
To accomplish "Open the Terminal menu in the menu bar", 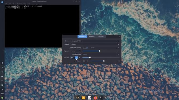I will click(19, 4).
